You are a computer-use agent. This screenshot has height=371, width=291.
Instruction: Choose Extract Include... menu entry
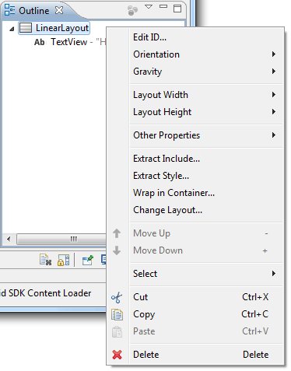tap(195, 159)
